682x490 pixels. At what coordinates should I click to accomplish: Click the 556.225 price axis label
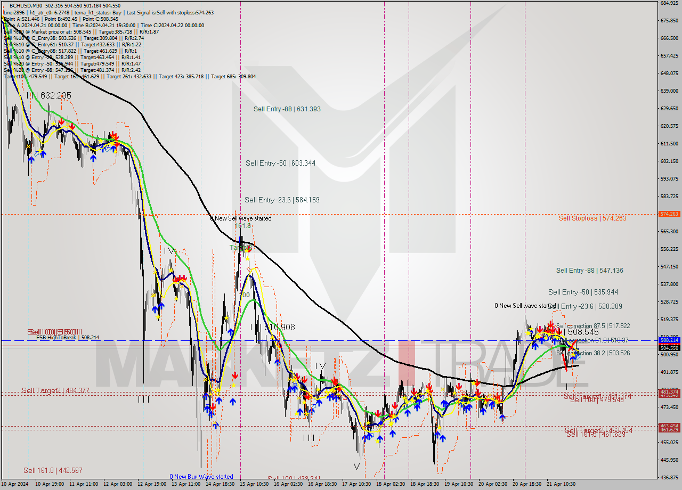tap(669, 249)
